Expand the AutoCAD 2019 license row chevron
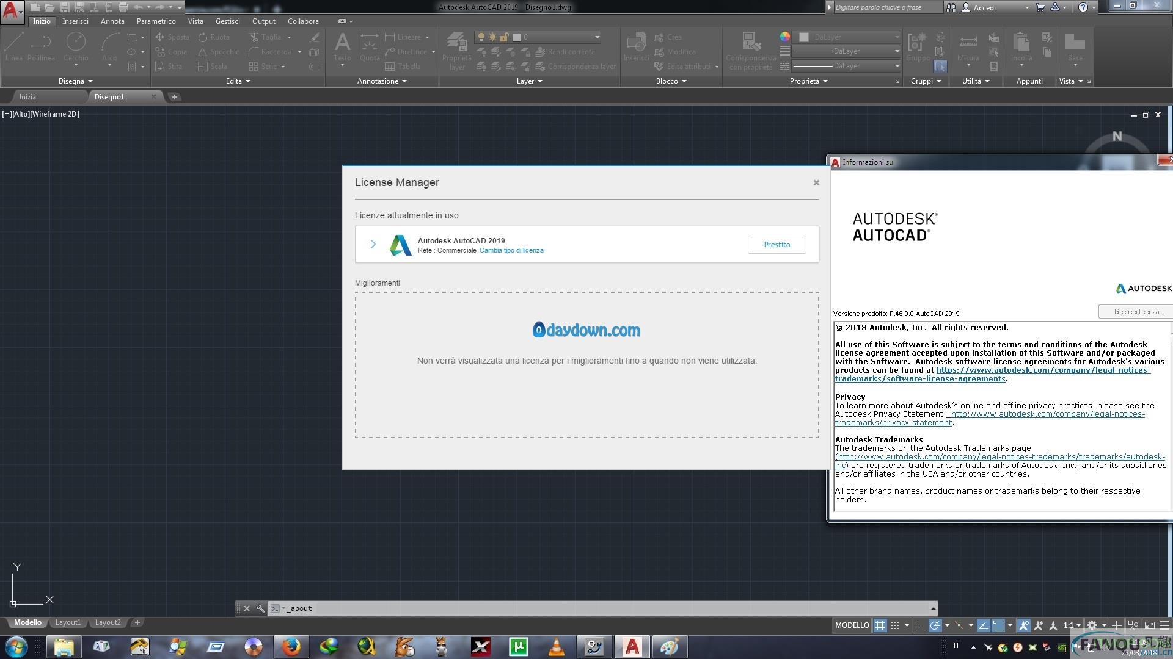 [373, 244]
